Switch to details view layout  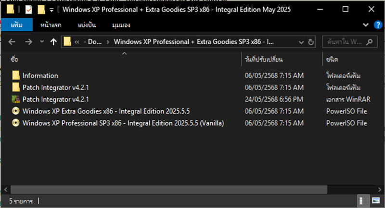(x=363, y=201)
